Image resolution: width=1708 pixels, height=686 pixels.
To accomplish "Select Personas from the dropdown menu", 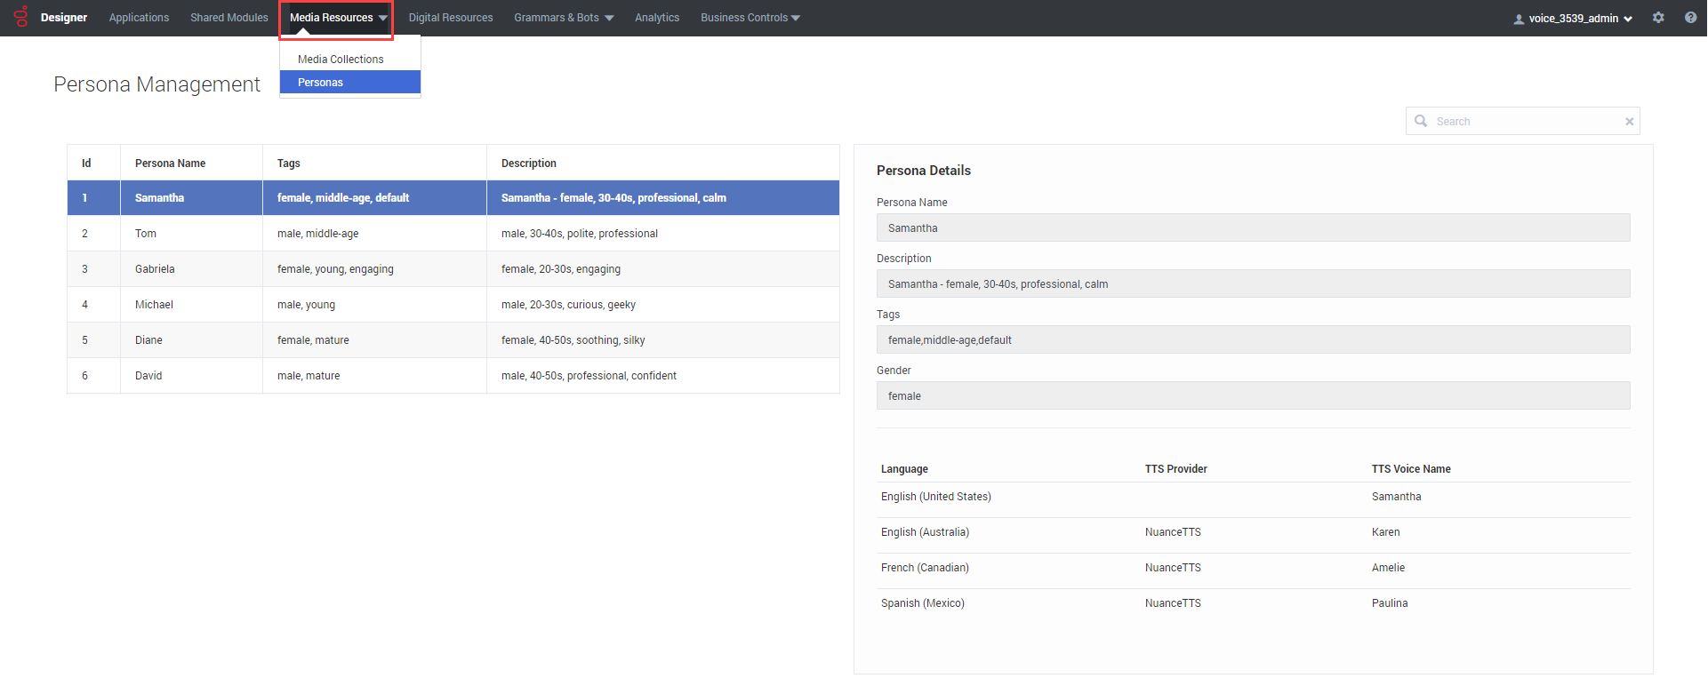I will coord(321,83).
